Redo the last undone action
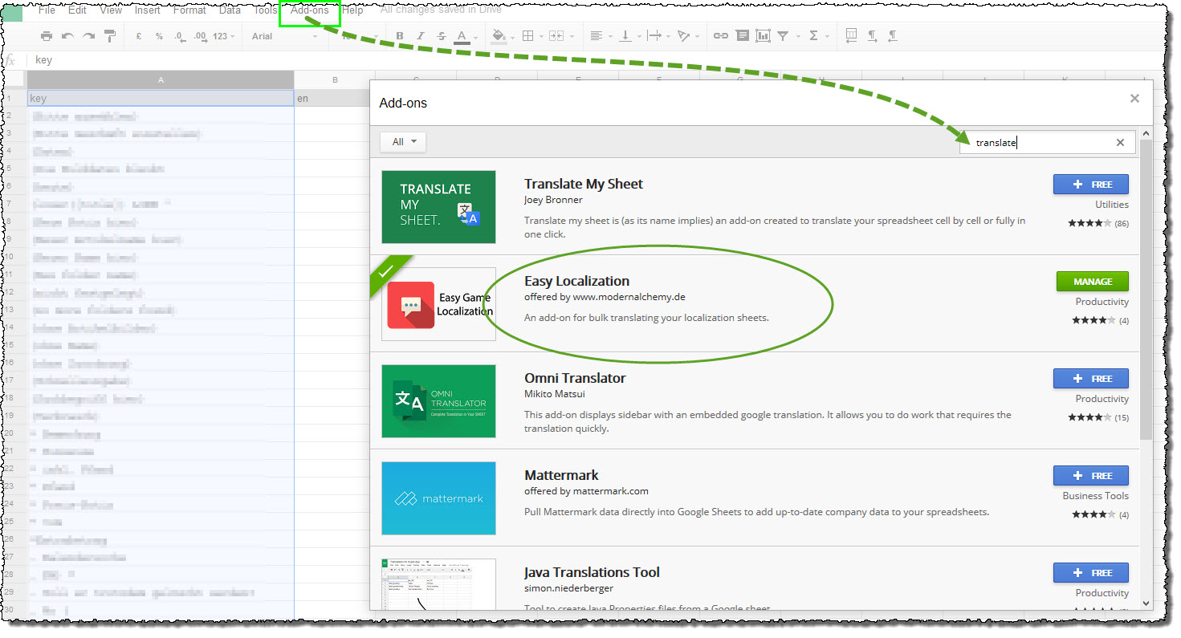Image resolution: width=1181 pixels, height=638 pixels. [88, 36]
